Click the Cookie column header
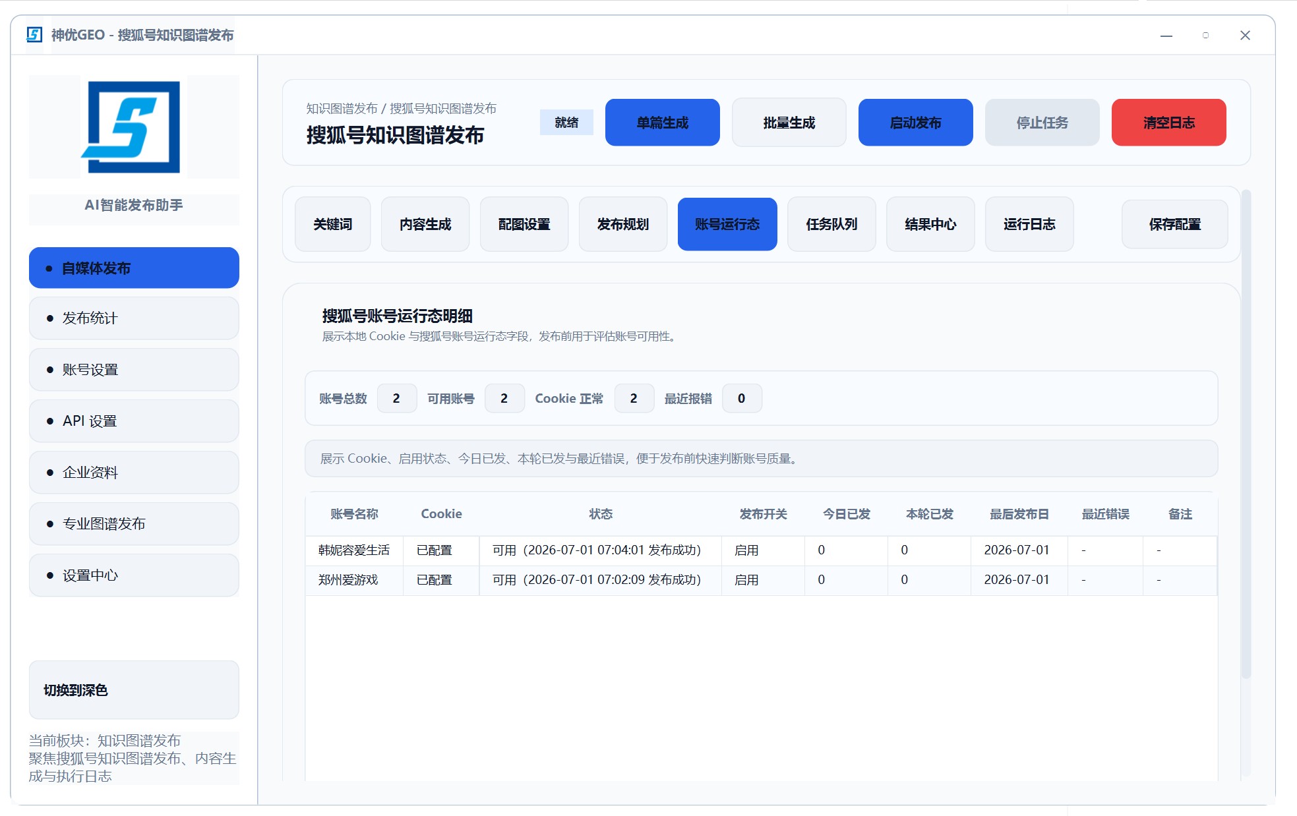The width and height of the screenshot is (1297, 816). tap(441, 514)
